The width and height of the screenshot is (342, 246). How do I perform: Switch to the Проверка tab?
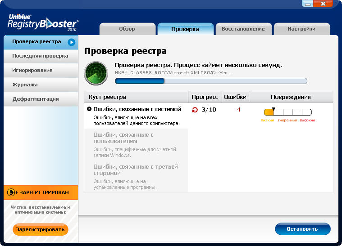[185, 29]
